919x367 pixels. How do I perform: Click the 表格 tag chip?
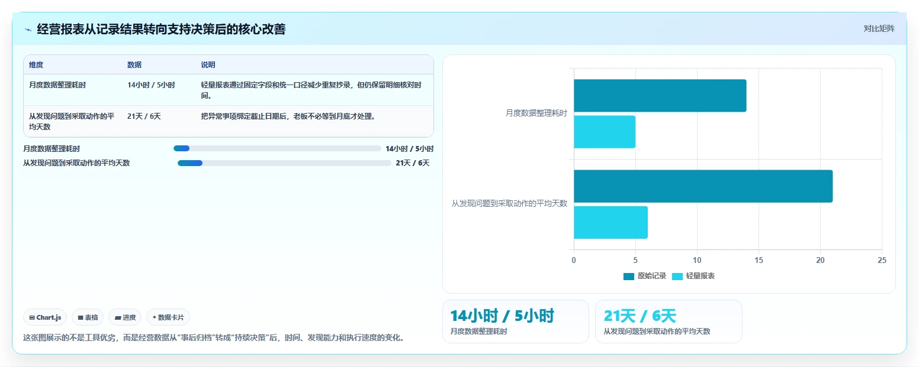(x=88, y=317)
